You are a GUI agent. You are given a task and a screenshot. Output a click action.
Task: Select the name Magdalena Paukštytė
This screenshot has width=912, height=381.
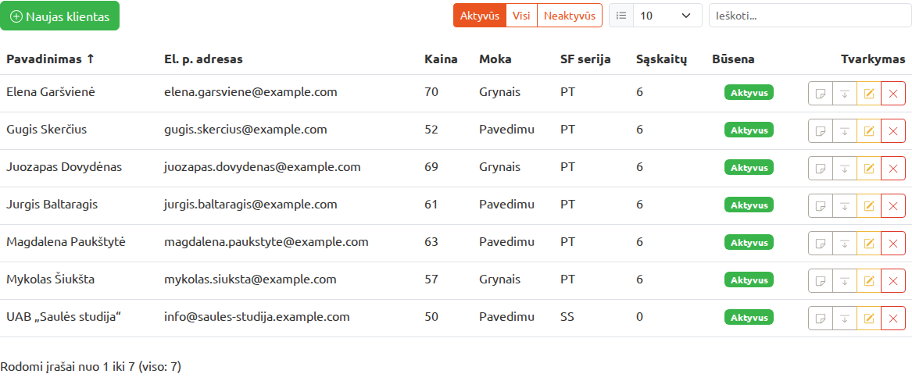(66, 242)
